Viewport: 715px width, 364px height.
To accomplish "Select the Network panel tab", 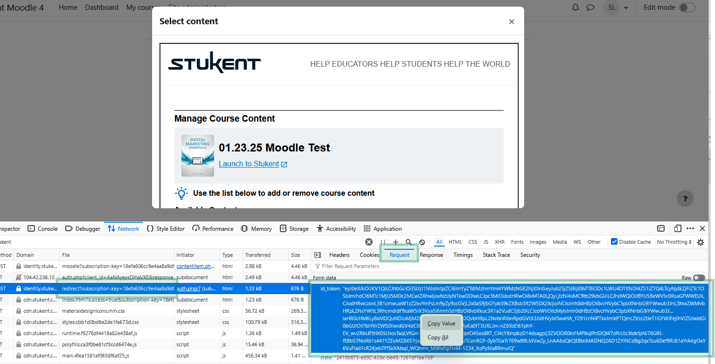I will [123, 228].
